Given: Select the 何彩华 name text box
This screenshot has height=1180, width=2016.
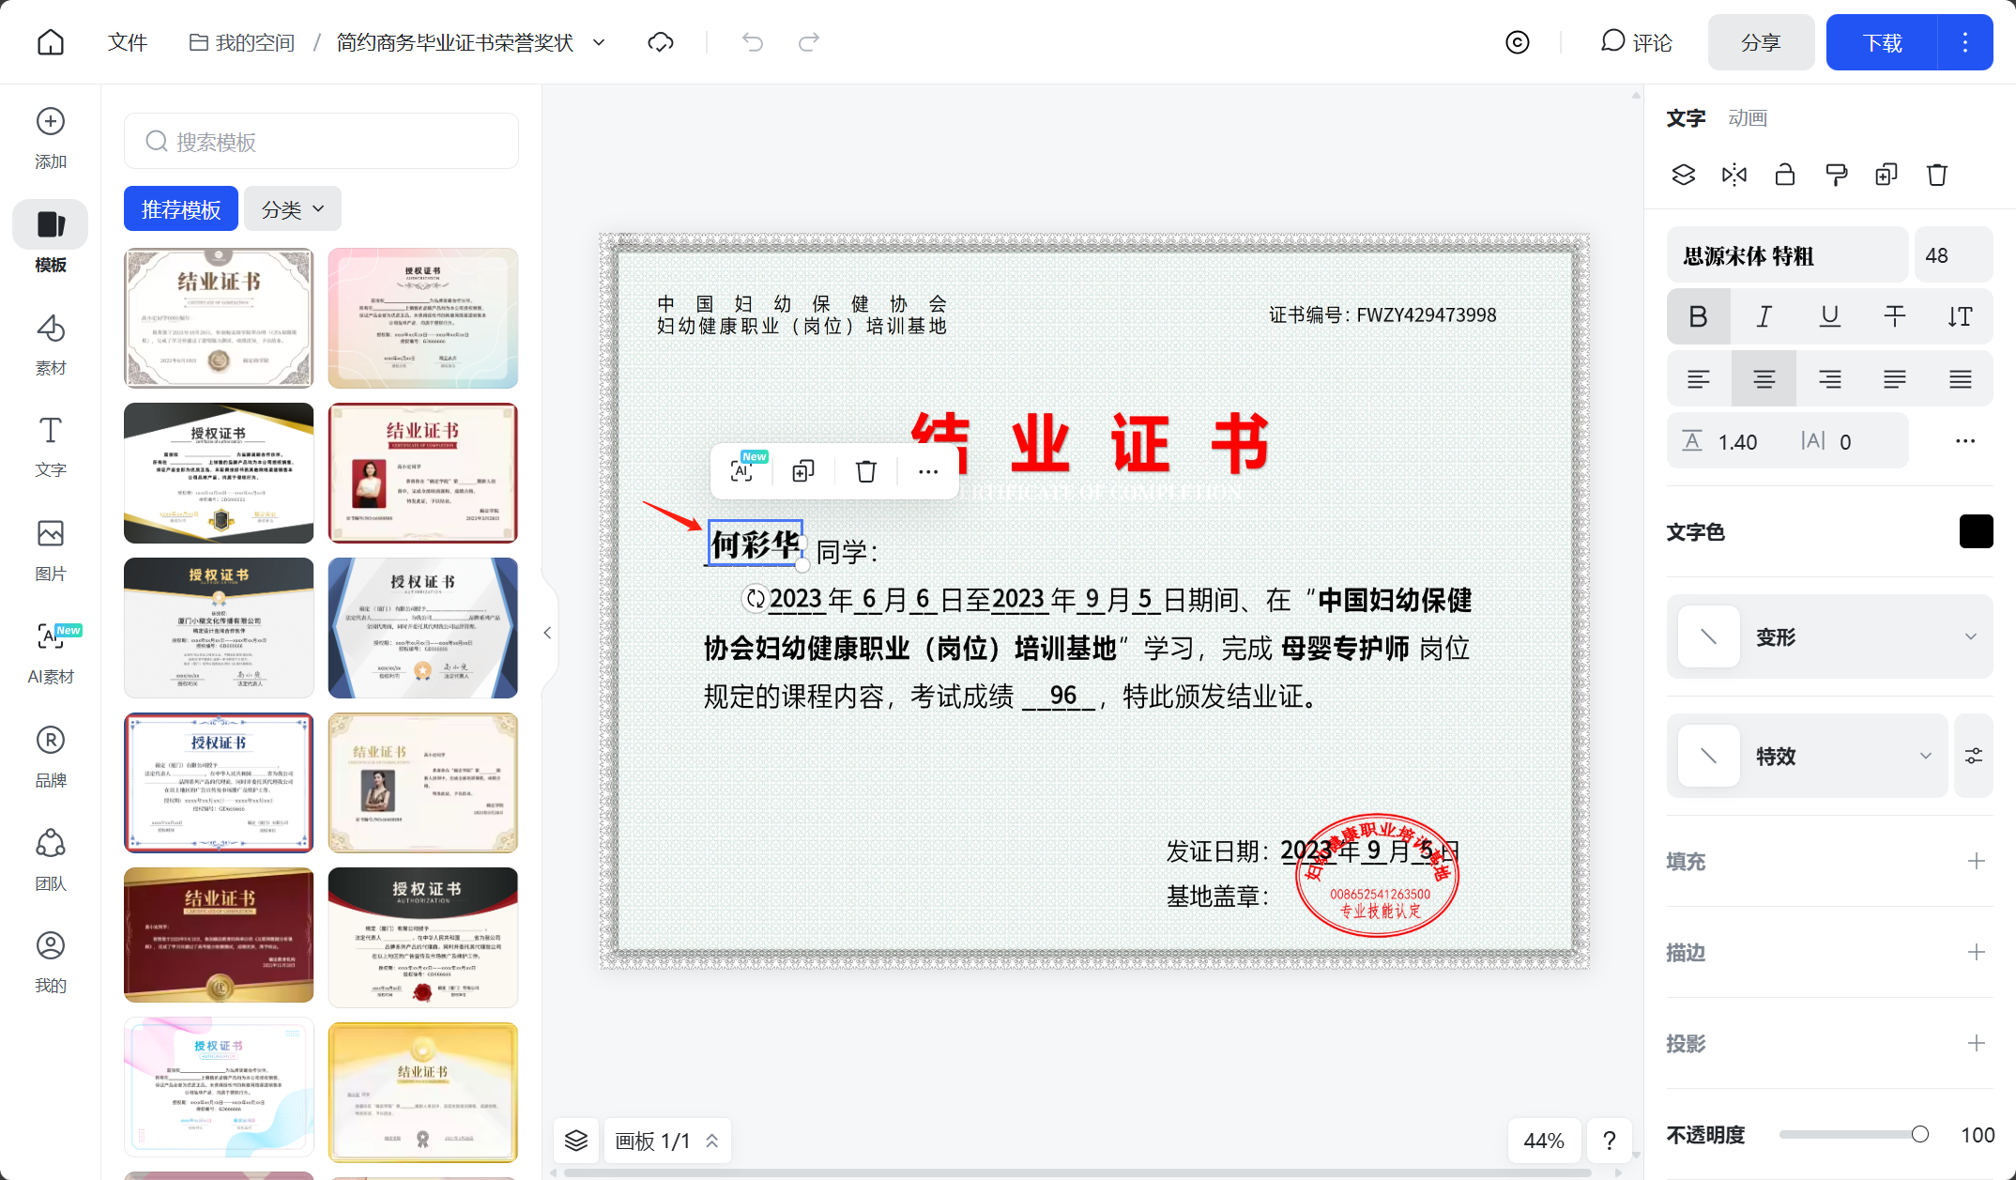Looking at the screenshot, I should click(755, 544).
